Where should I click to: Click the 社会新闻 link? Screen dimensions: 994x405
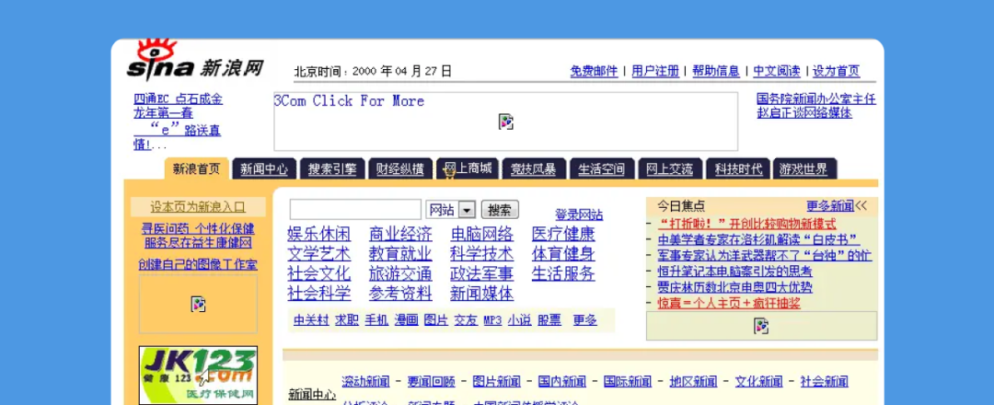(x=824, y=382)
